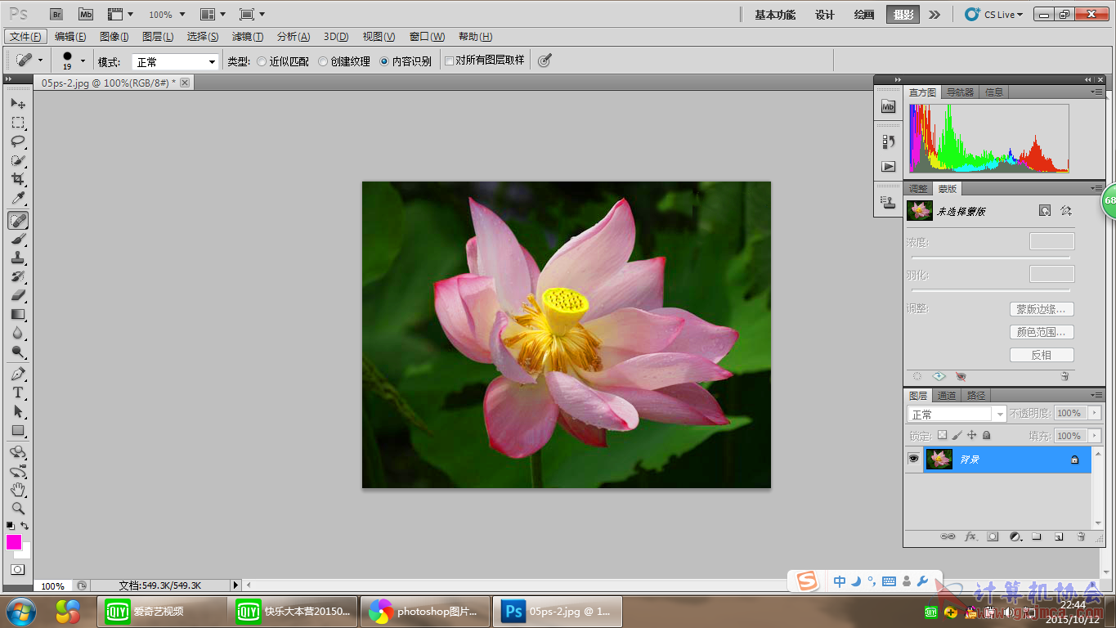This screenshot has height=628, width=1116.
Task: Swap foreground and background colors
Action: click(25, 526)
